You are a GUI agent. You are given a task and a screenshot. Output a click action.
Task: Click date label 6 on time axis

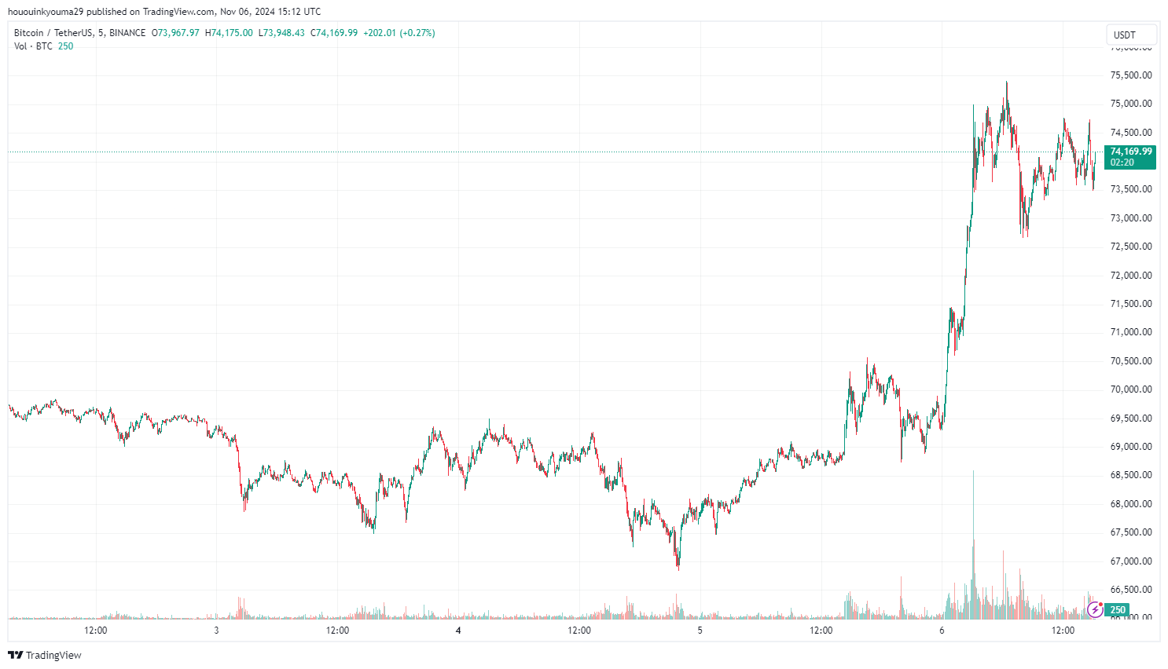pos(942,631)
